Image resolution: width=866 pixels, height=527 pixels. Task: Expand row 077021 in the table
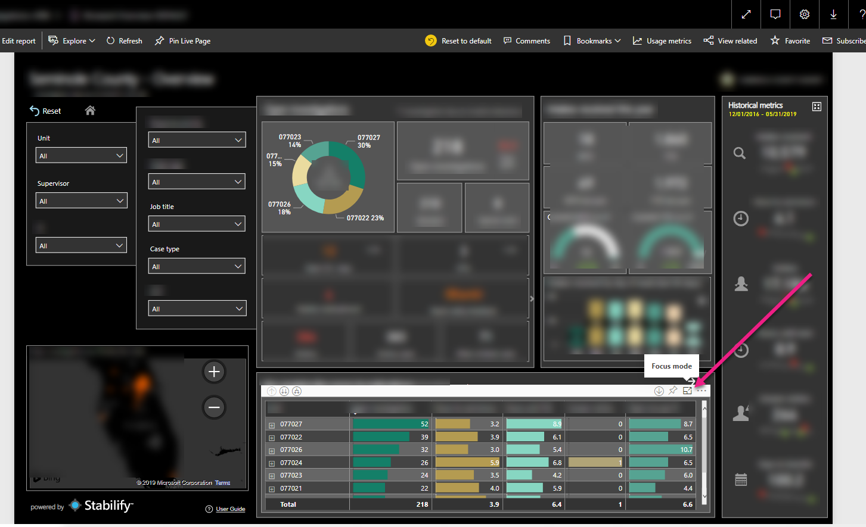[272, 489]
